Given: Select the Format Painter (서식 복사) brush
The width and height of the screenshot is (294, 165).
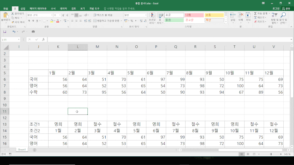Looking at the screenshot, I should coord(13,22).
